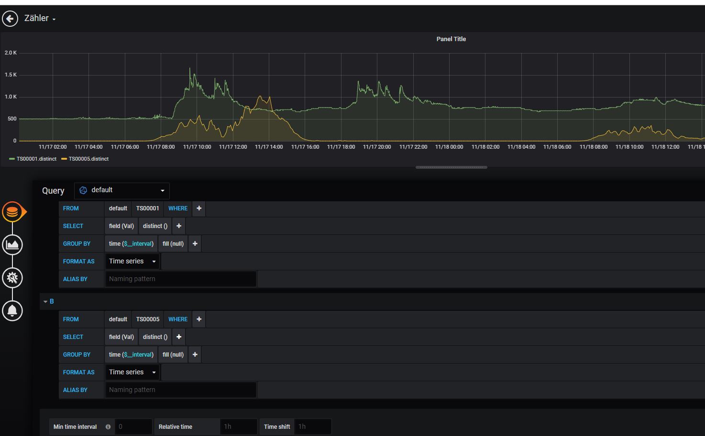Click Min time interval info icon
This screenshot has height=436, width=705.
tap(108, 427)
